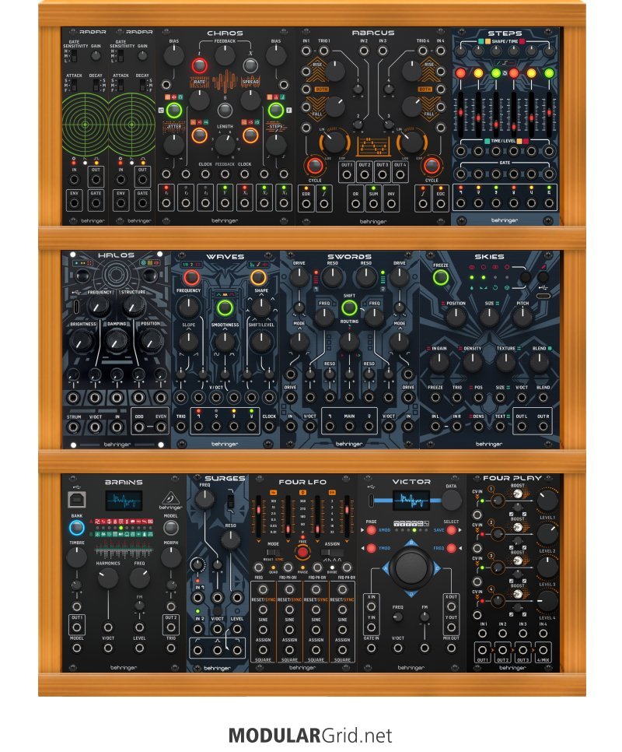Click the fourth slider on Four LFO
The width and height of the screenshot is (622, 752).
point(346,517)
